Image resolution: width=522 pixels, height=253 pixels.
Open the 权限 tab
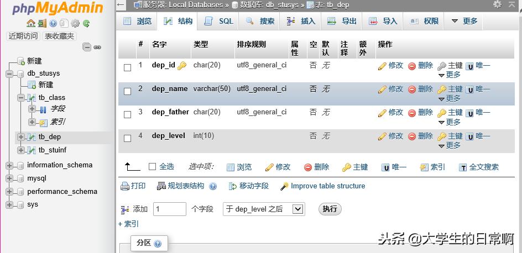pyautogui.click(x=424, y=22)
